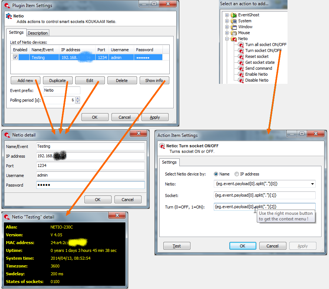
Task: Open the Settings tab in Action Item Settings
Action: [169, 162]
